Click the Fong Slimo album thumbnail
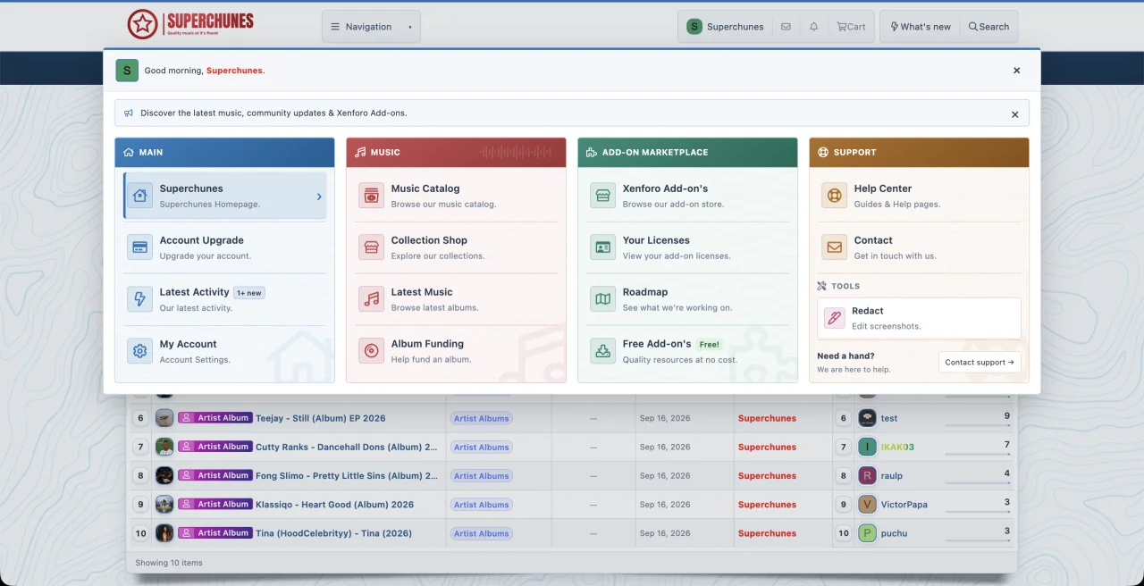Viewport: 1144px width, 586px height. pyautogui.click(x=164, y=475)
